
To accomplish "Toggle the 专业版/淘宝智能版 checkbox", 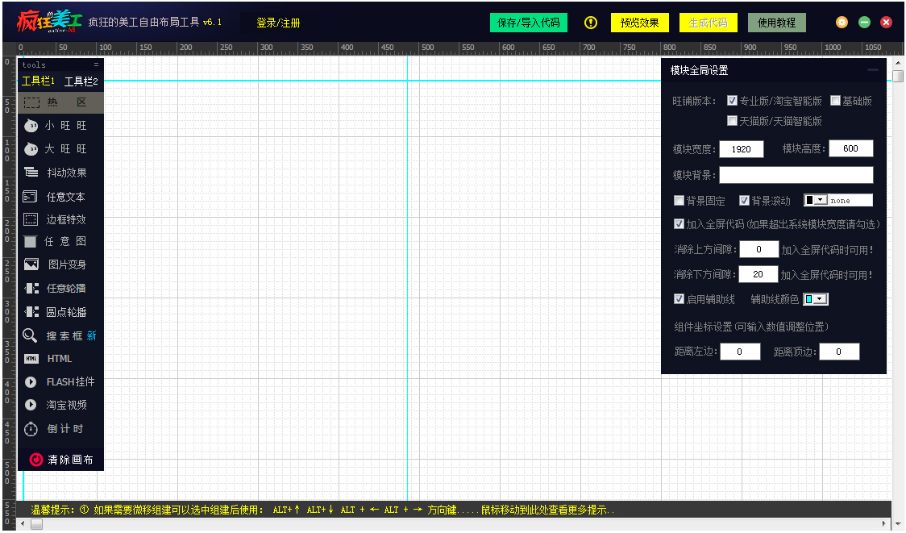I will coord(732,101).
